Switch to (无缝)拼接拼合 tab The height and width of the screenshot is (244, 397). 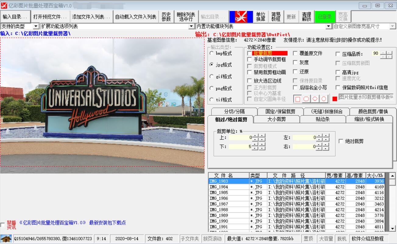(327, 111)
